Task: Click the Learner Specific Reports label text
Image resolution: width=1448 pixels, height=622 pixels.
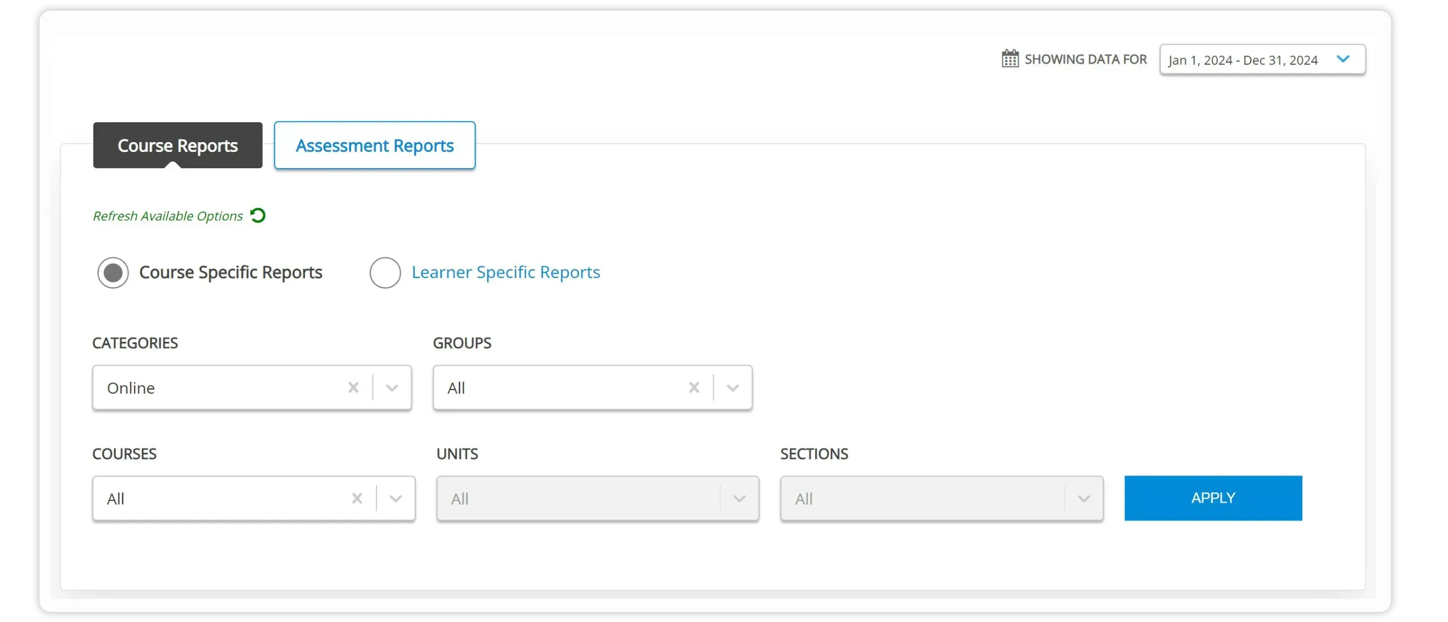Action: [x=506, y=272]
